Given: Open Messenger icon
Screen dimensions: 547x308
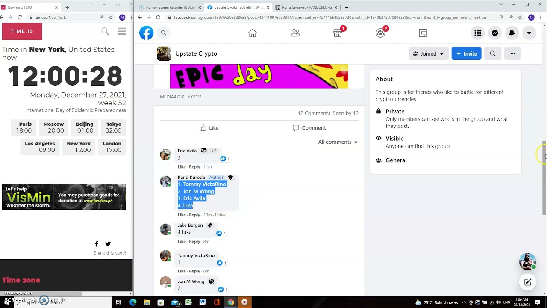Looking at the screenshot, I should [x=495, y=33].
